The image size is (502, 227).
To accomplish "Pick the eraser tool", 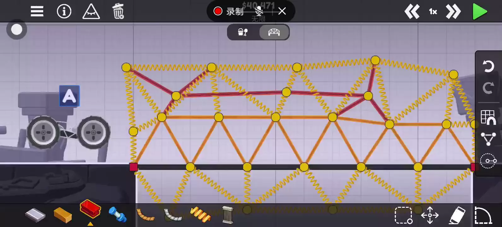I will [457, 215].
